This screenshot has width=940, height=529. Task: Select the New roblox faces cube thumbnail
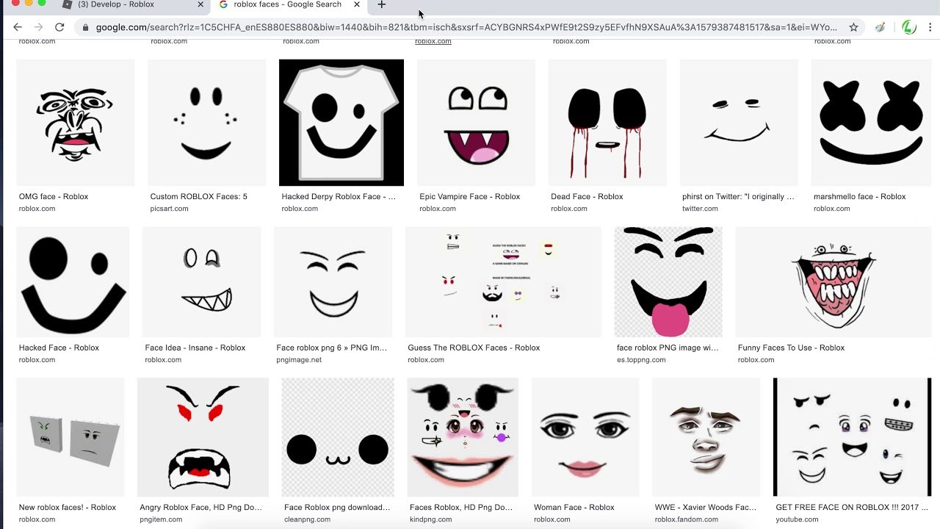70,437
